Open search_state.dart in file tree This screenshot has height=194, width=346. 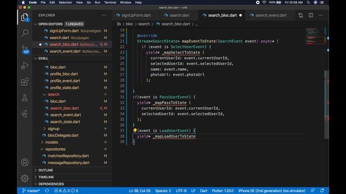coord(65,122)
